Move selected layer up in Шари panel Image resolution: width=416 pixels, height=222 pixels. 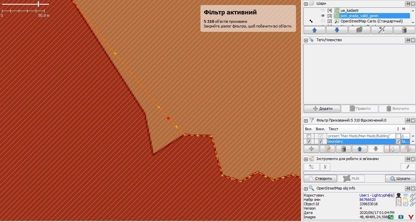[x=314, y=30]
